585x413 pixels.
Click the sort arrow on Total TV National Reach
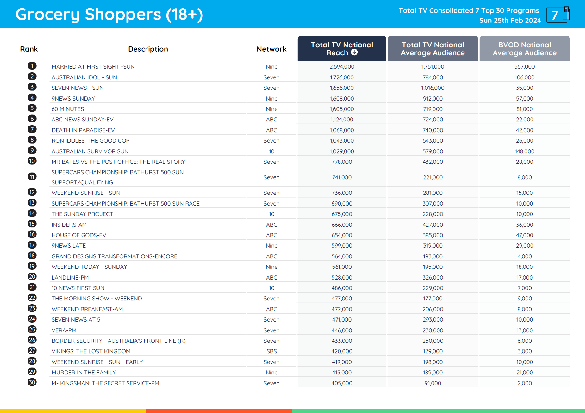coord(354,52)
